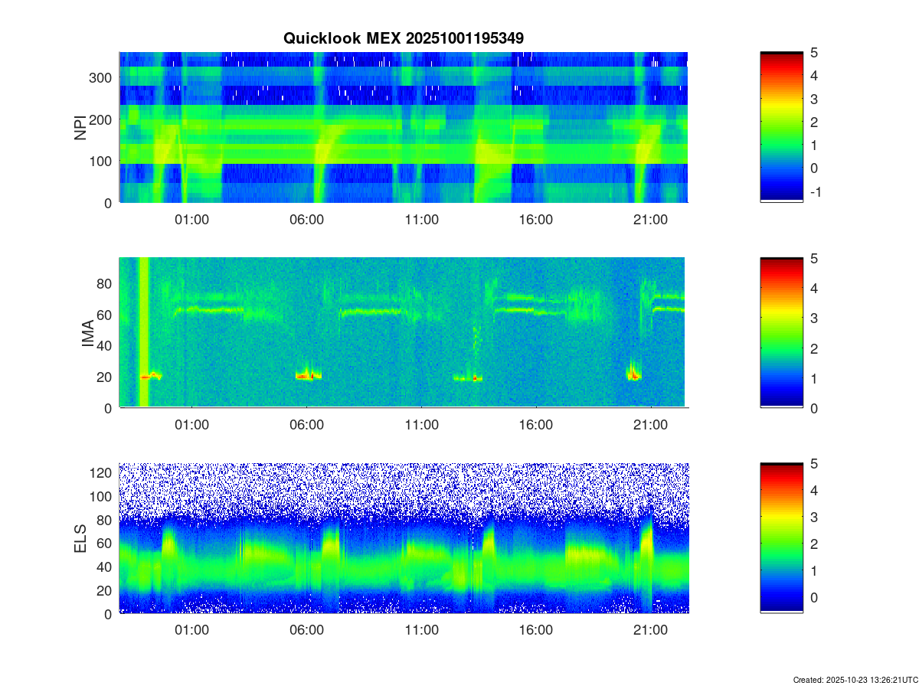This screenshot has width=919, height=689.
Task: Click the "Created" timestamp text
Action: pyautogui.click(x=855, y=680)
